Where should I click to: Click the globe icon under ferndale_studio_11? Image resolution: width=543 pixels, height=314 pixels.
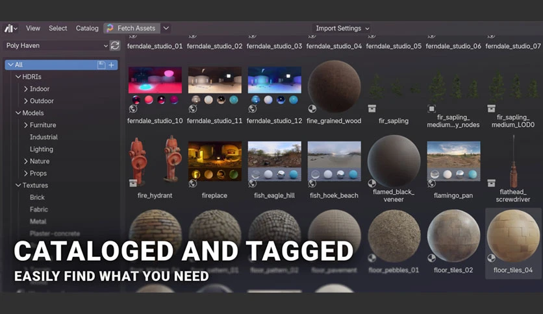[193, 109]
